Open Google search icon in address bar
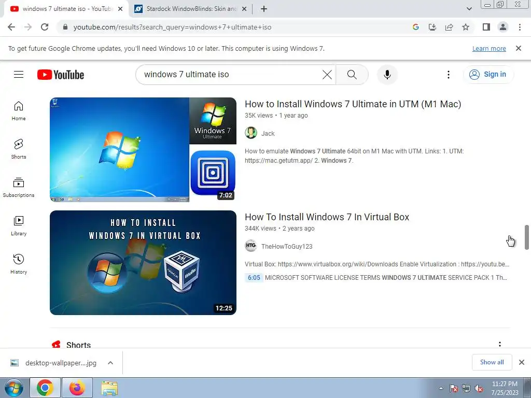 (416, 27)
